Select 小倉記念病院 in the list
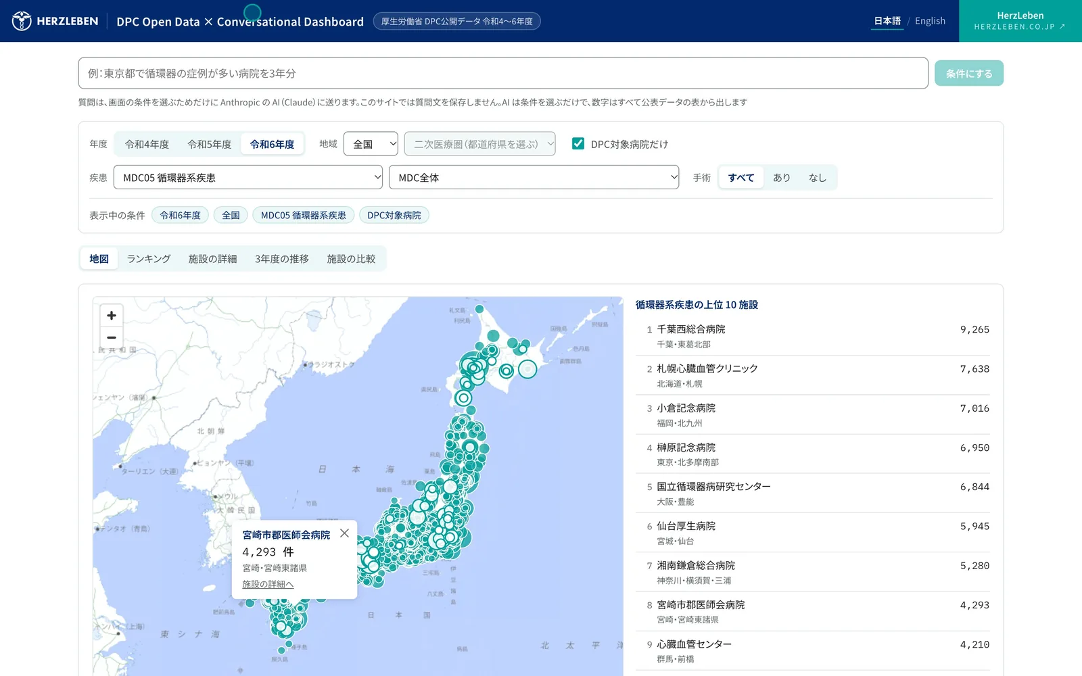 point(813,414)
